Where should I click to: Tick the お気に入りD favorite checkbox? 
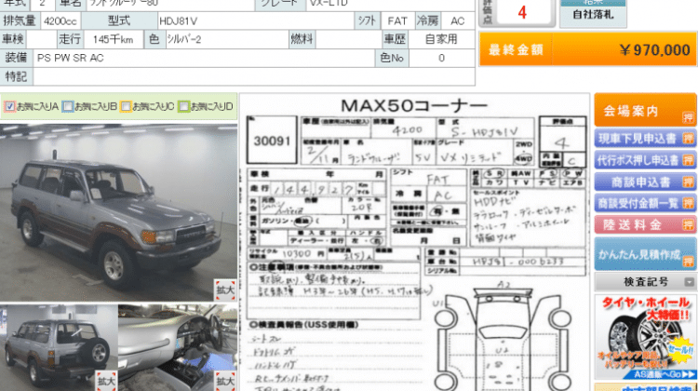click(x=183, y=107)
